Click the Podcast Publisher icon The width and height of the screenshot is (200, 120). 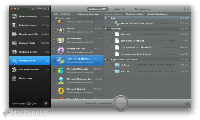click(x=61, y=50)
